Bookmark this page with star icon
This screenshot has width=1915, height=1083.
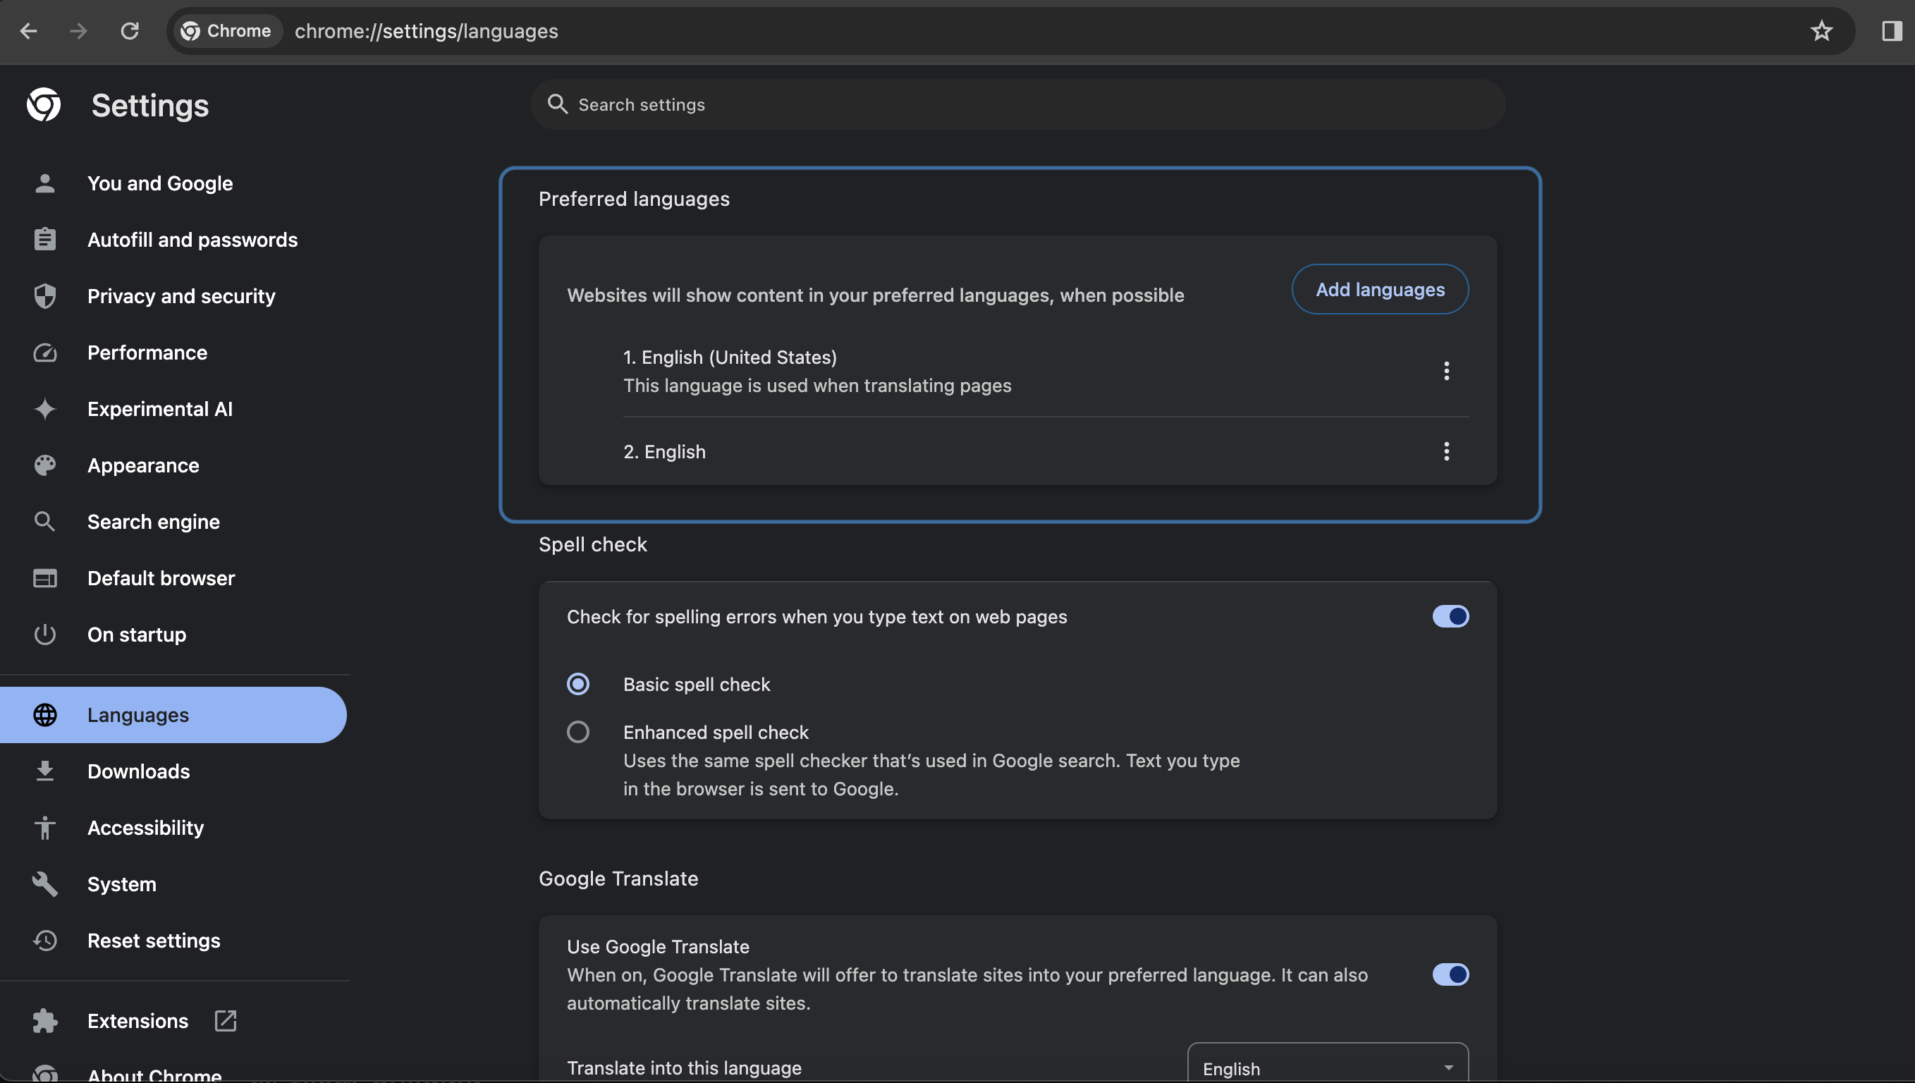(x=1821, y=30)
